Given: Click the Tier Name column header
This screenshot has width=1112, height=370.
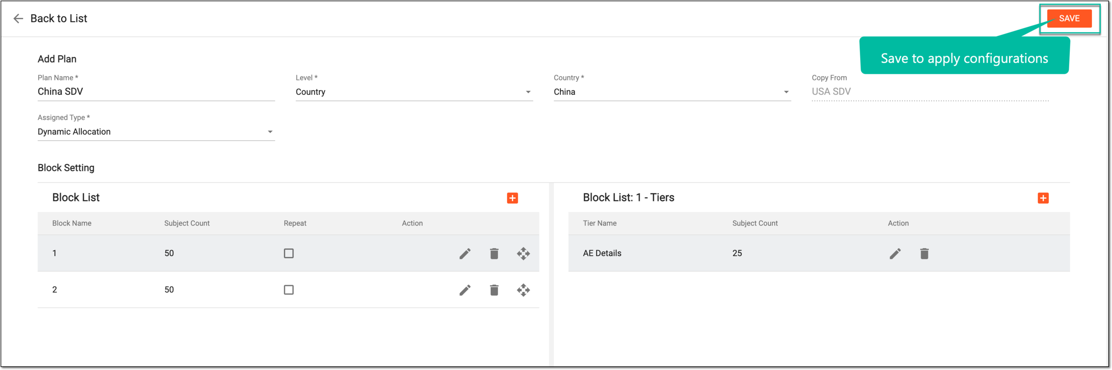Looking at the screenshot, I should point(600,223).
